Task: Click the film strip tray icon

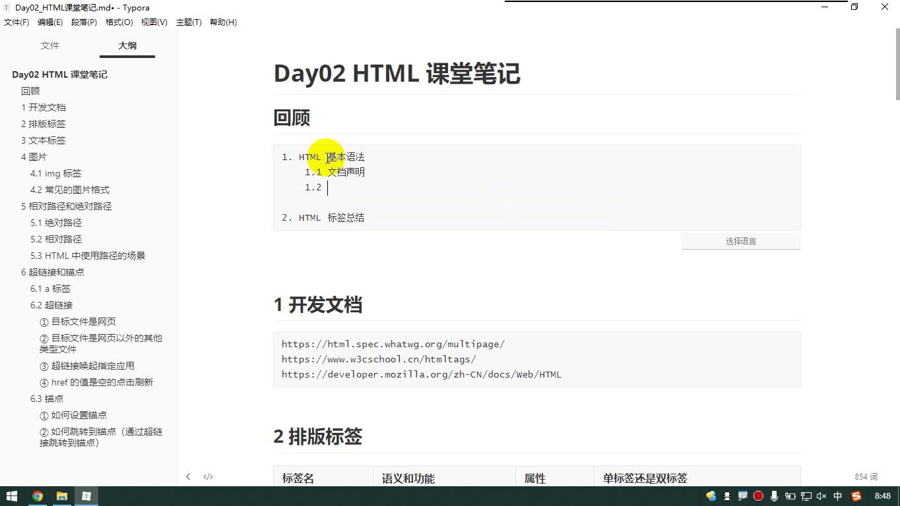Action: pyautogui.click(x=727, y=496)
